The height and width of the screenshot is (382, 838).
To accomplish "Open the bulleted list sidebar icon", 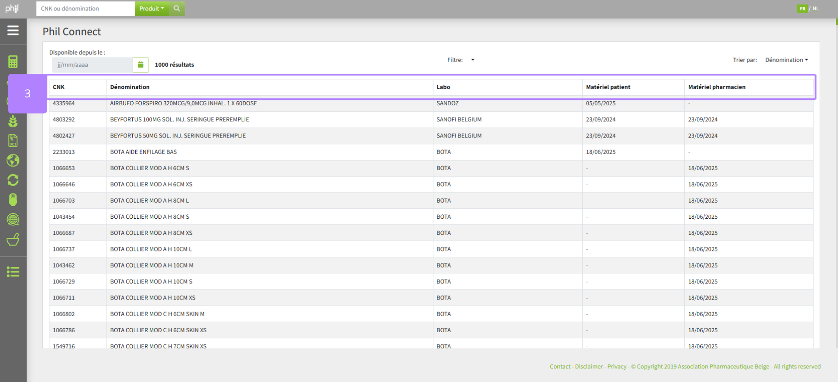I will coord(13,272).
